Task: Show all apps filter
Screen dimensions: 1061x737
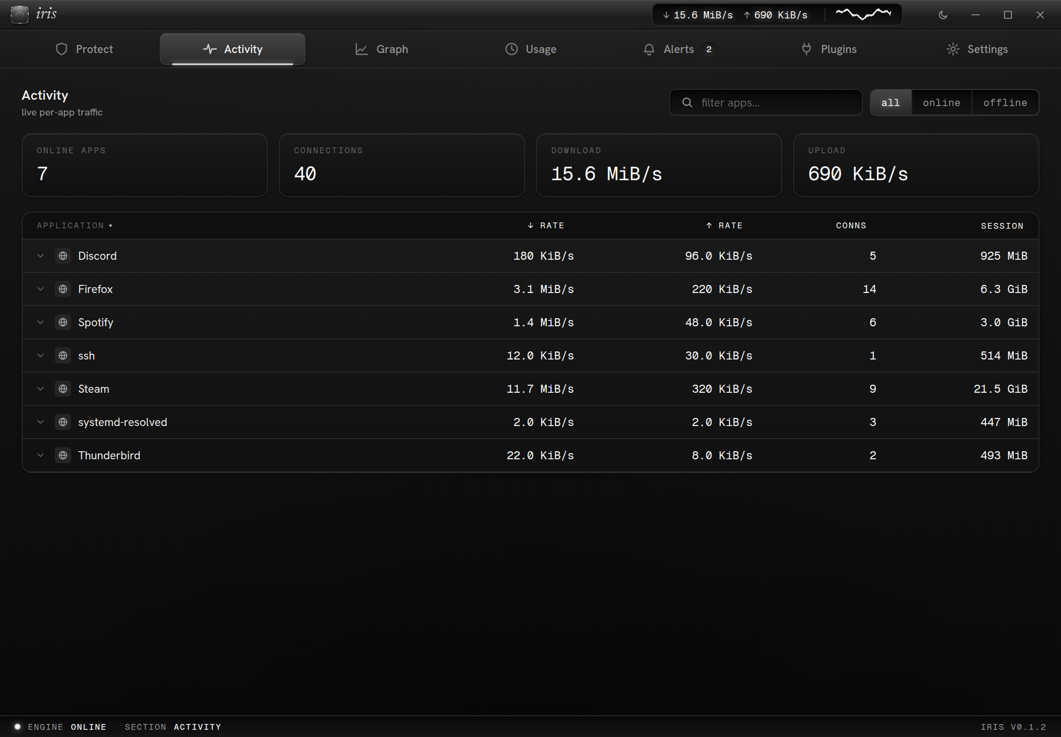Action: tap(891, 102)
